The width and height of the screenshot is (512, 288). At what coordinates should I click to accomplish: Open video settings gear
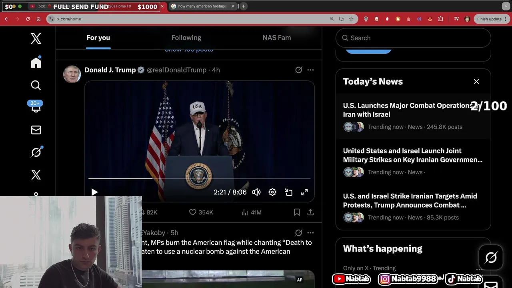click(272, 192)
